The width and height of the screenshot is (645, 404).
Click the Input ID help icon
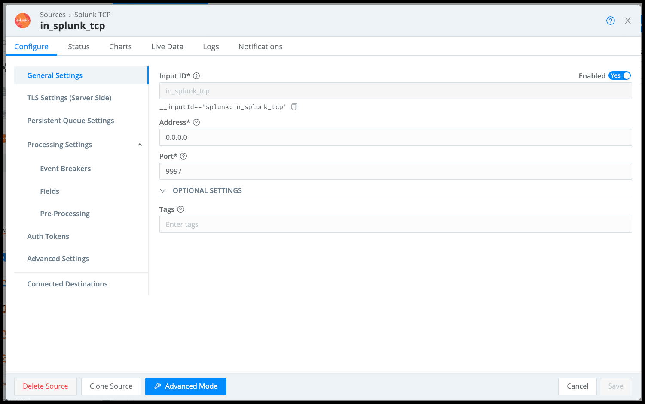(x=196, y=76)
